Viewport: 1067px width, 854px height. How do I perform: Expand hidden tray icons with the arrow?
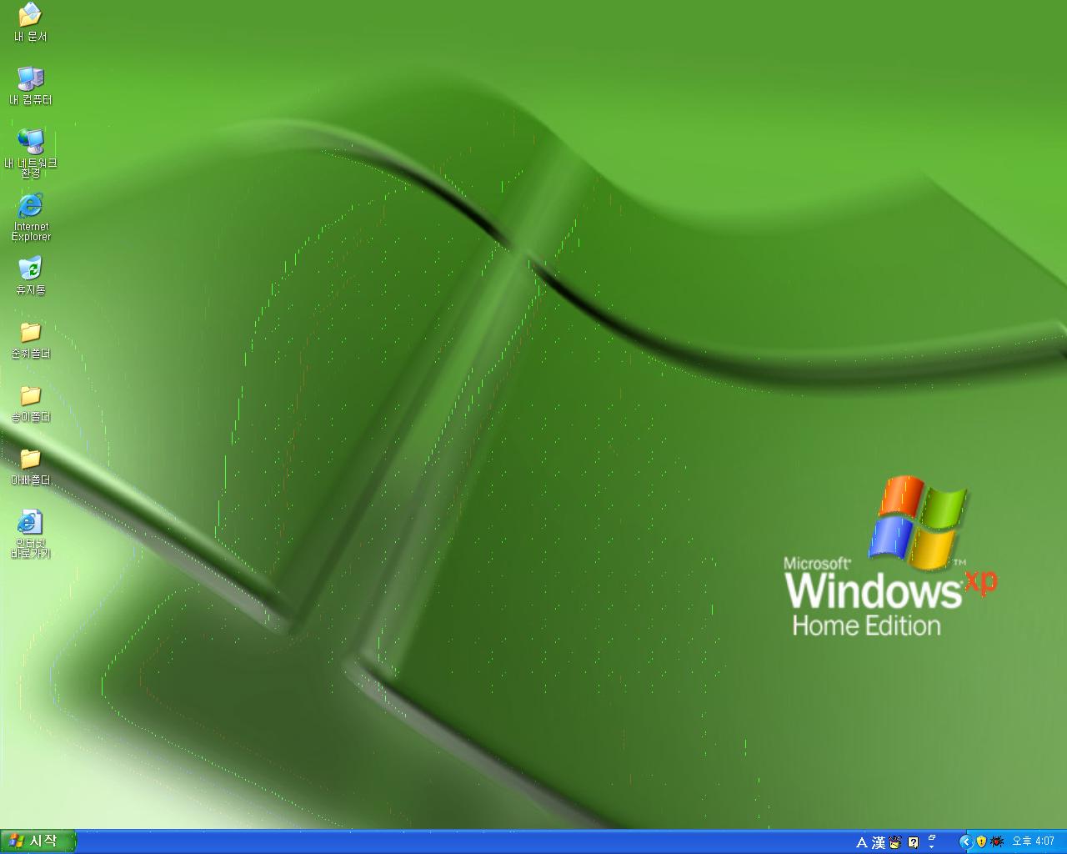[966, 841]
